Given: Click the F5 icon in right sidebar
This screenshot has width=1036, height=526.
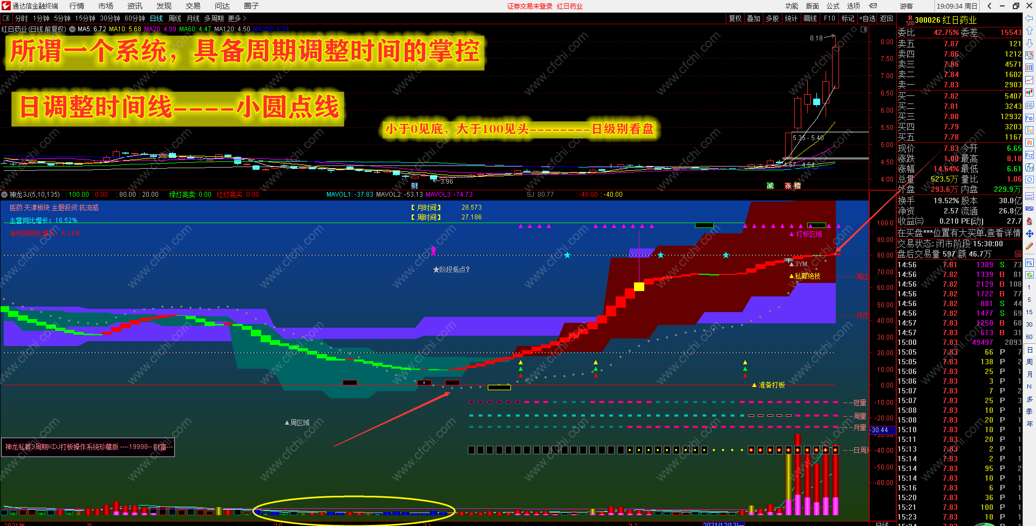Looking at the screenshot, I should (x=1030, y=263).
